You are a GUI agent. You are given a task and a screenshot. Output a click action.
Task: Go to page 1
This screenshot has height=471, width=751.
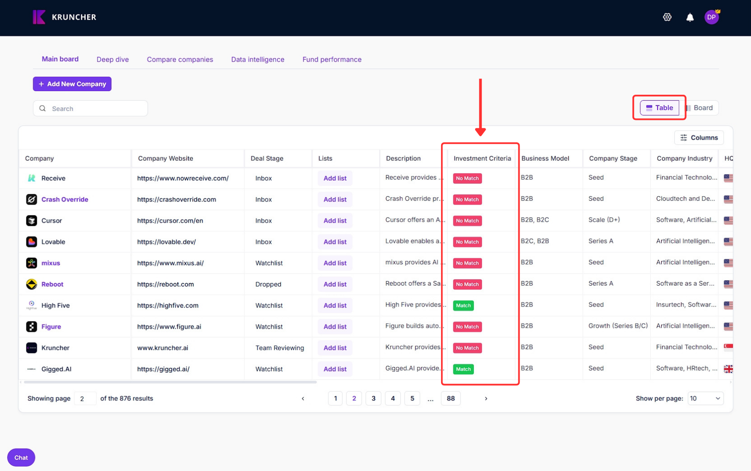click(x=335, y=398)
